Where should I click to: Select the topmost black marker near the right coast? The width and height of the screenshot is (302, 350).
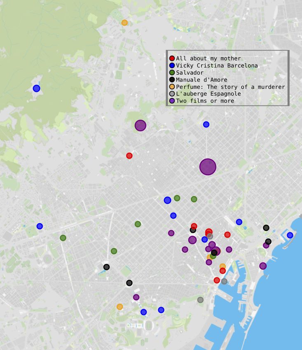(x=266, y=228)
